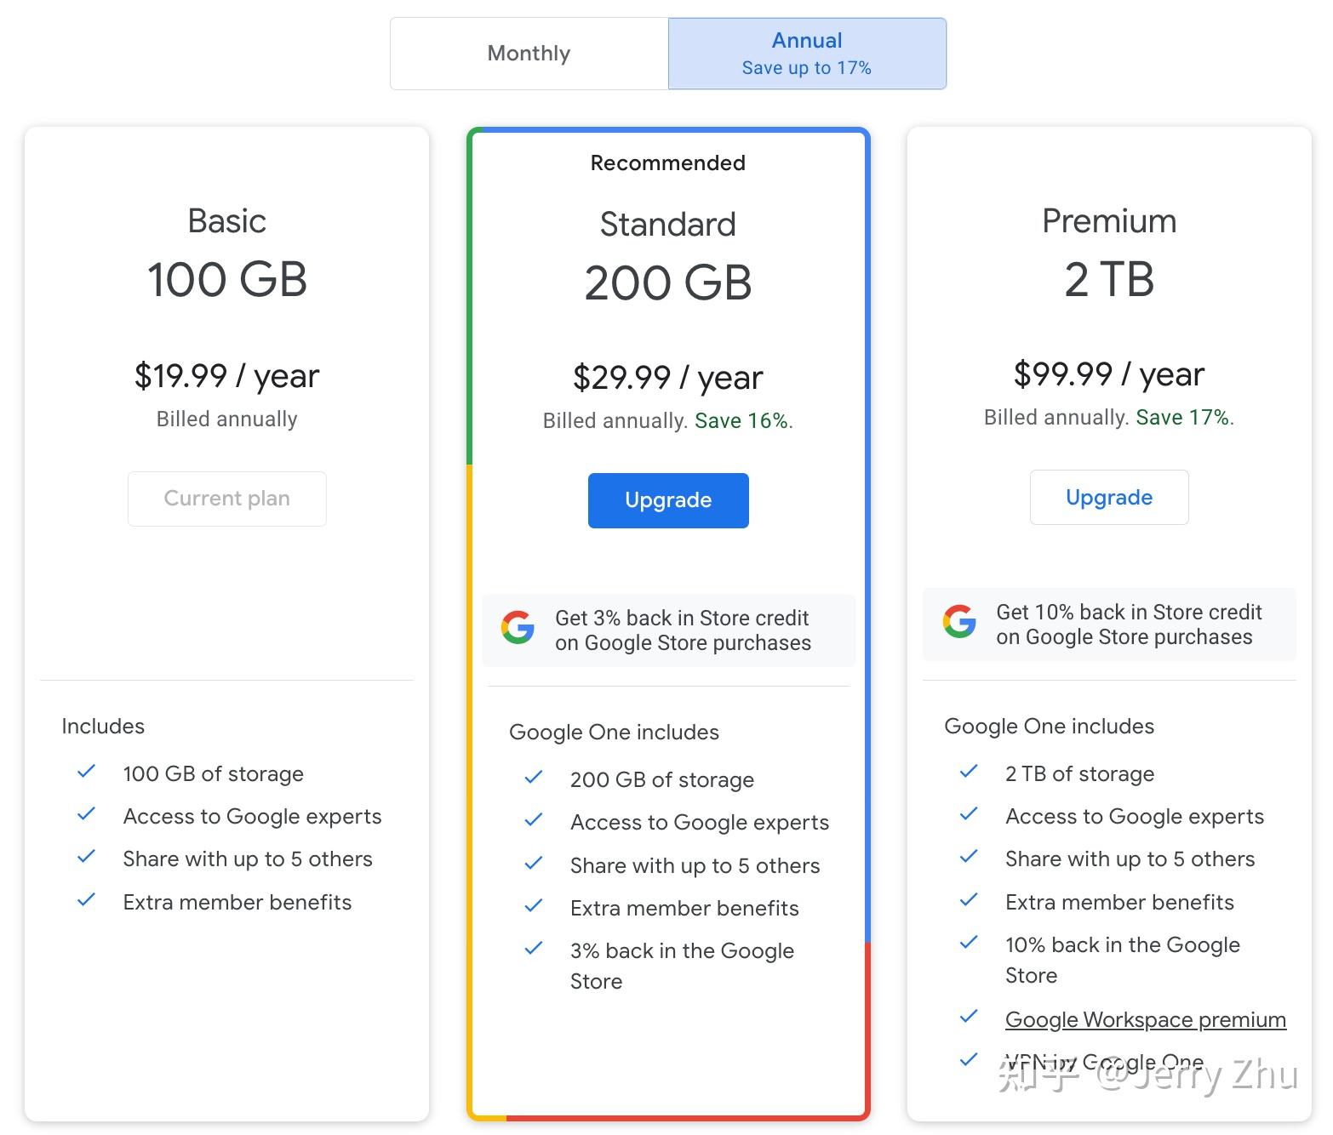Click the Save 17% text on Premium

coord(1183,417)
